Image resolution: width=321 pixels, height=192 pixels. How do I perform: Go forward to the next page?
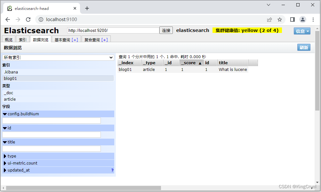click(x=18, y=19)
